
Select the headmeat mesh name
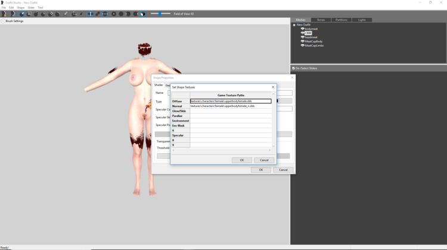311,37
